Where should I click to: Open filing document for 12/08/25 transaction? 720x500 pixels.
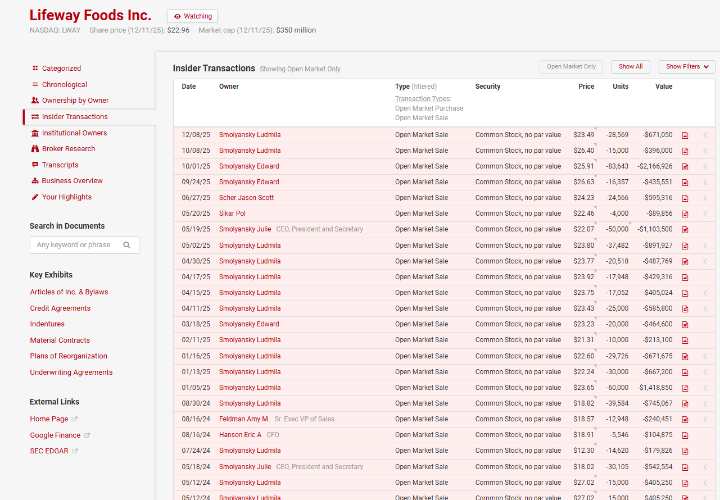685,135
